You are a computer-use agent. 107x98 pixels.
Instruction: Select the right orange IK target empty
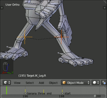pyautogui.click(x=62, y=37)
